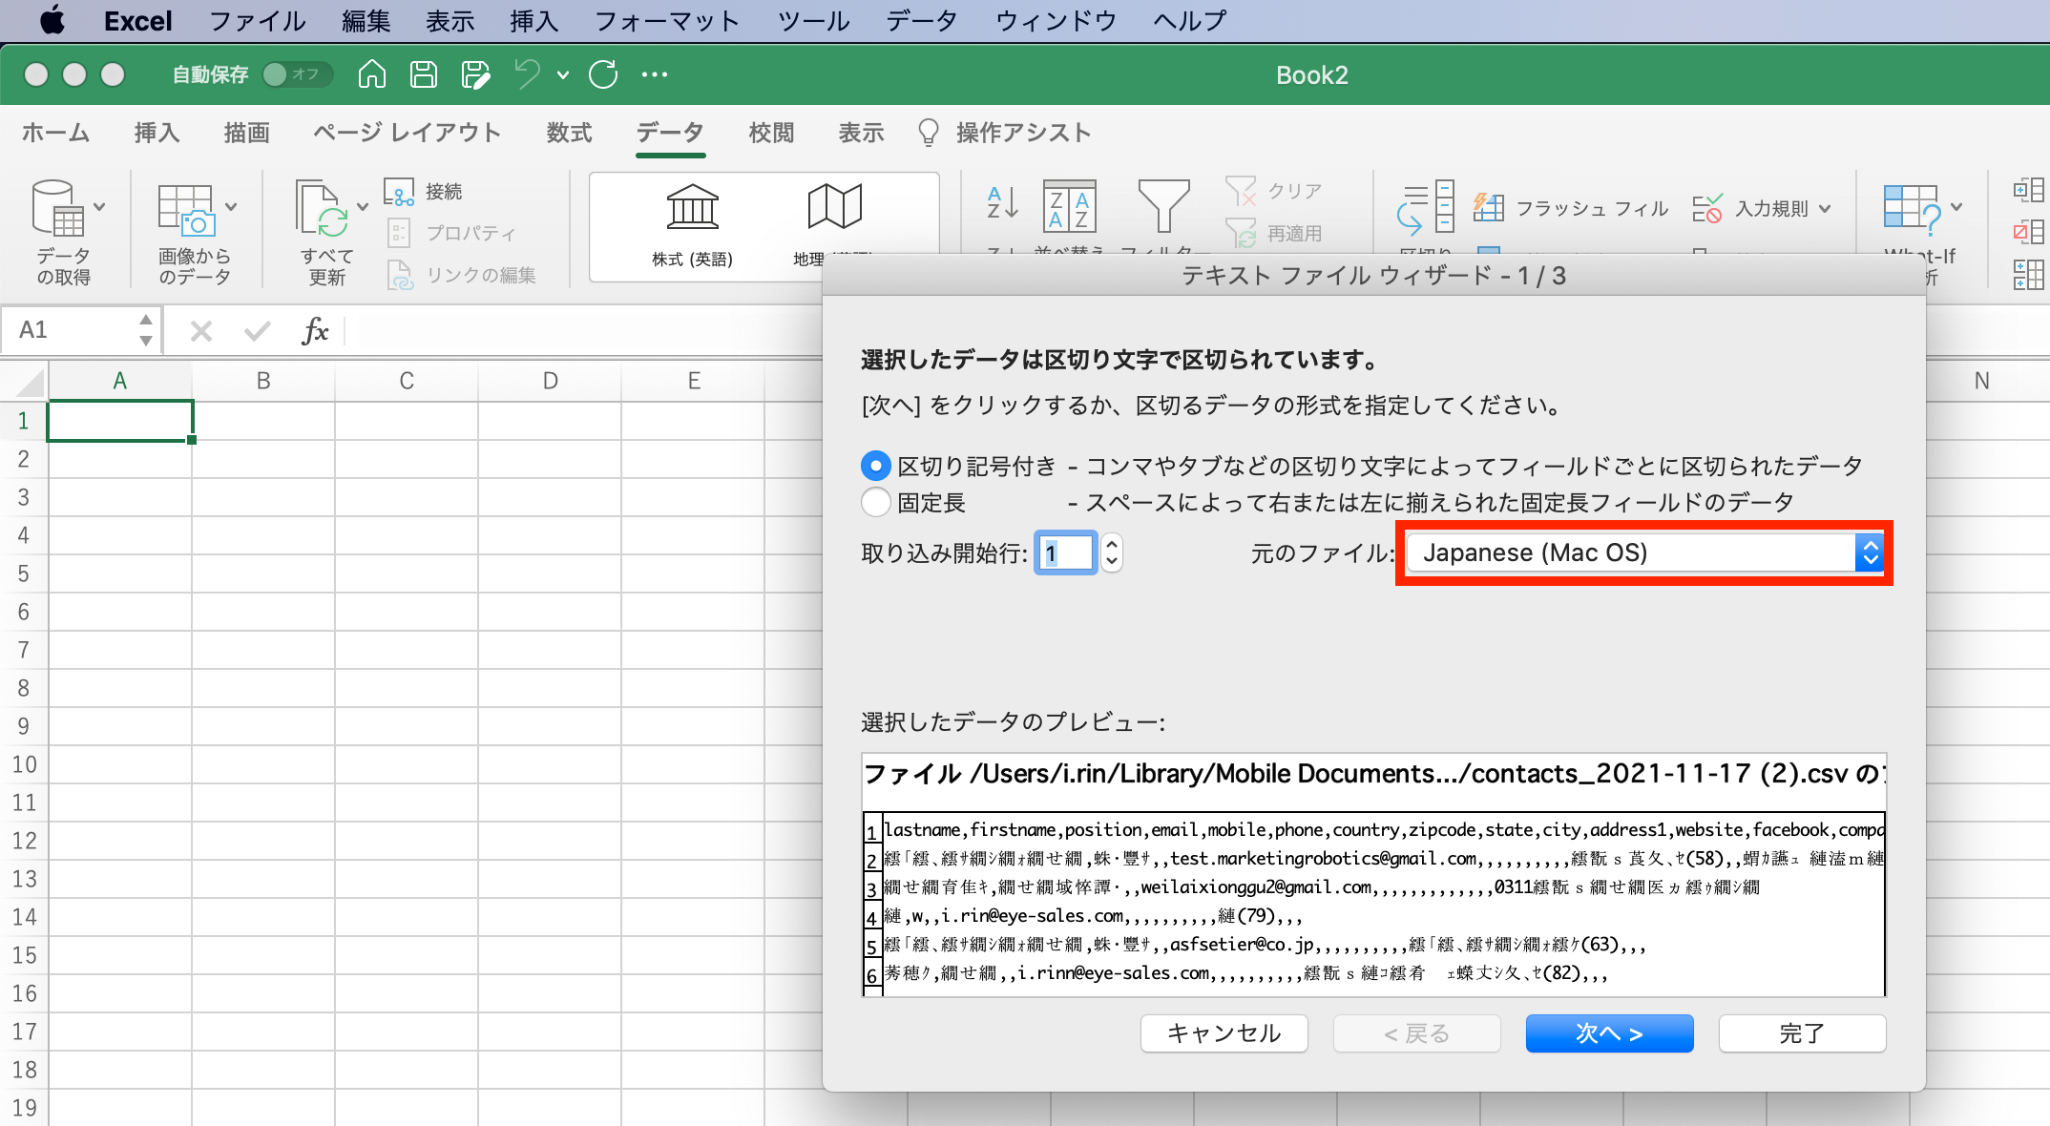Image resolution: width=2050 pixels, height=1126 pixels.
Task: Click the Redo circular arrow icon
Action: (x=603, y=74)
